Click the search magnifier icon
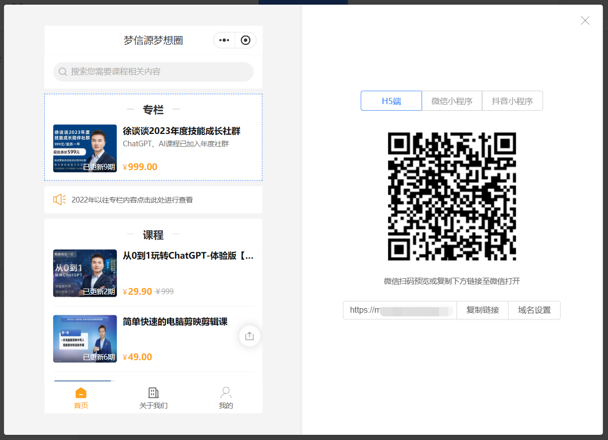 [63, 72]
